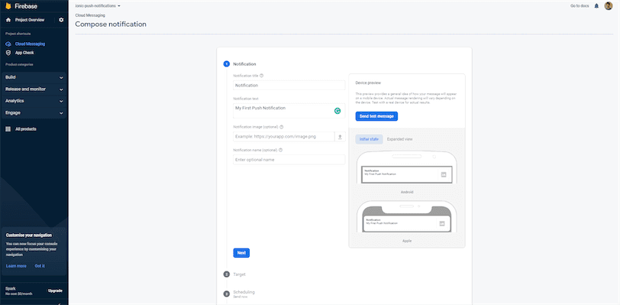Image resolution: width=620 pixels, height=305 pixels.
Task: Click the App Check shield icon
Action: coord(8,53)
